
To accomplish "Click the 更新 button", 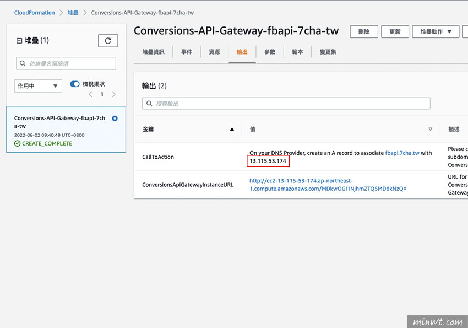I will 395,31.
